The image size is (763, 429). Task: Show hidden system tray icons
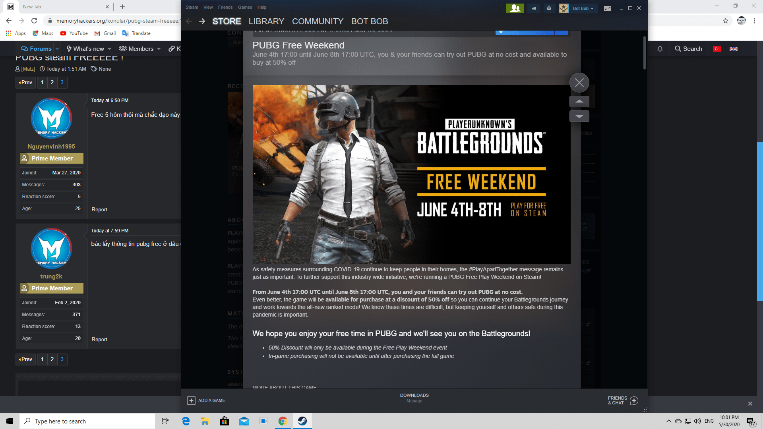[669, 421]
